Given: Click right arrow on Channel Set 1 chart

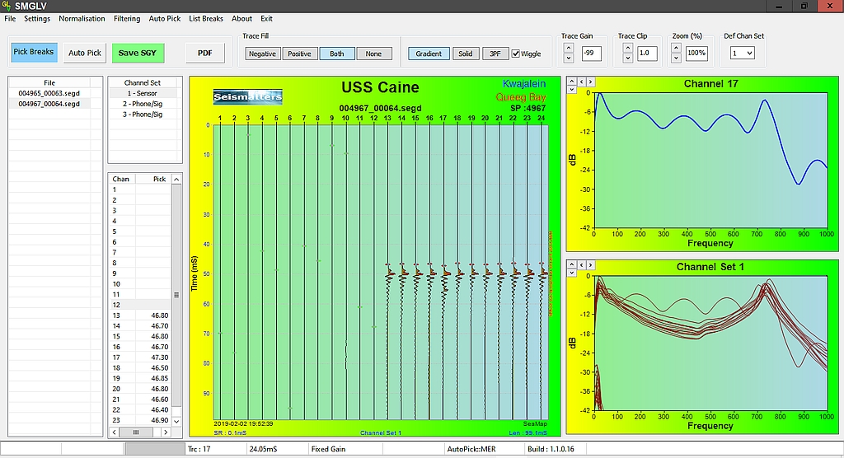Looking at the screenshot, I should click(x=590, y=264).
